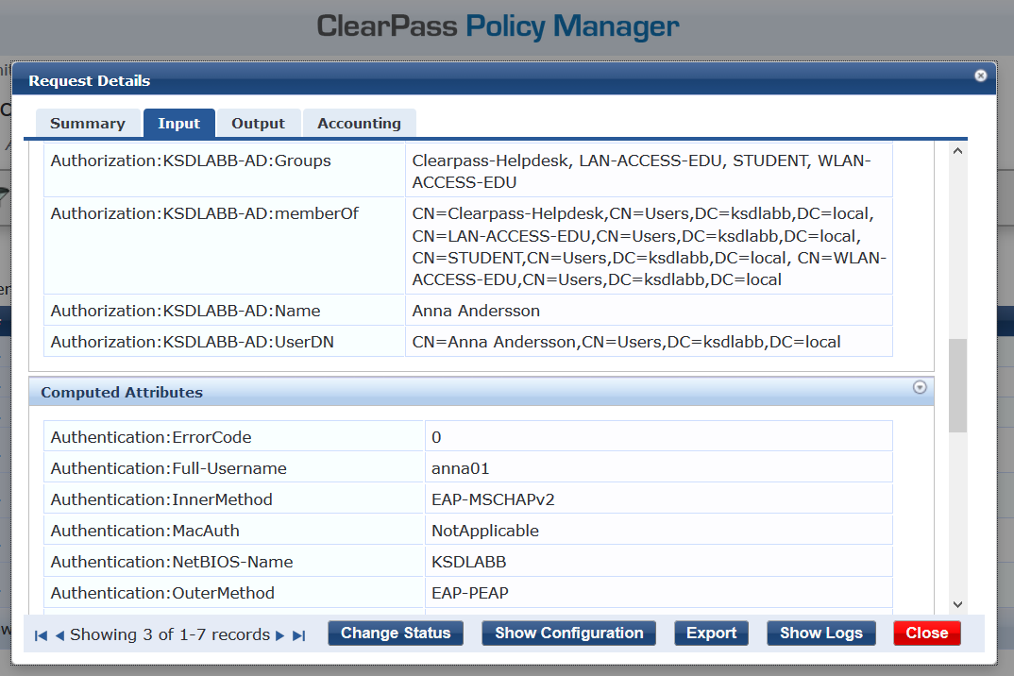Image resolution: width=1014 pixels, height=676 pixels.
Task: Go to next record
Action: click(x=280, y=636)
